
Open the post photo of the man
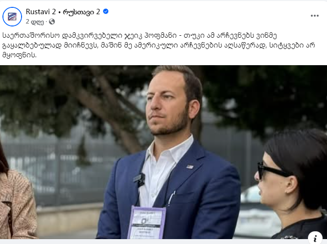click(x=163, y=152)
